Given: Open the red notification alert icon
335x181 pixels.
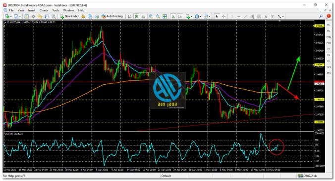Looking at the screenshot, I should point(329,16).
